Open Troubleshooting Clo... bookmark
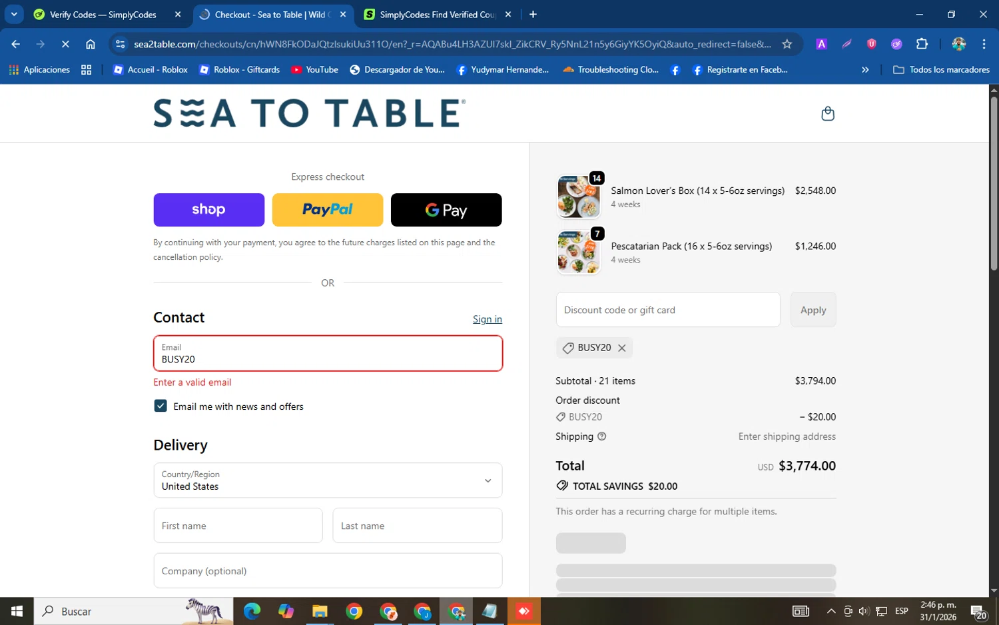Image resolution: width=999 pixels, height=625 pixels. click(x=611, y=69)
